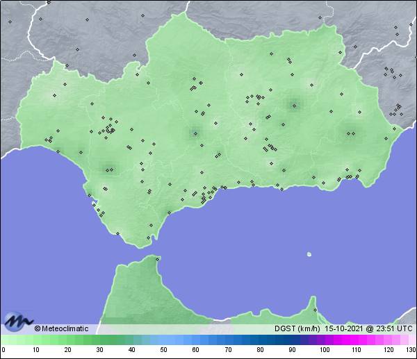Click scale value 100

(325, 350)
